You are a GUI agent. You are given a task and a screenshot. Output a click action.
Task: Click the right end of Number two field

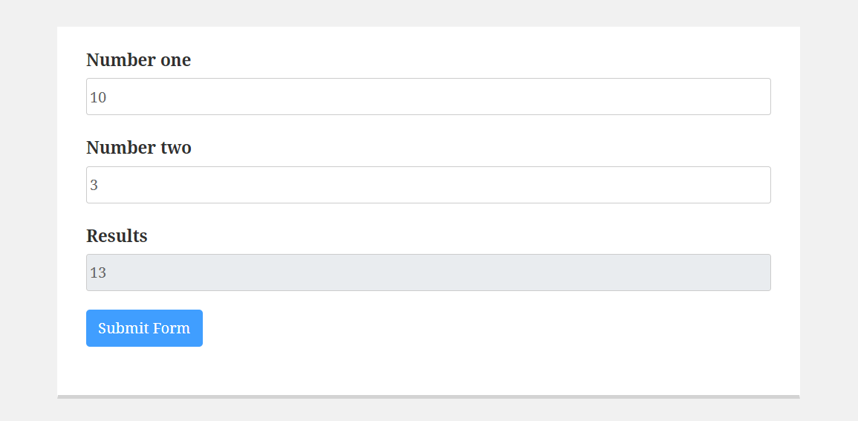(758, 185)
